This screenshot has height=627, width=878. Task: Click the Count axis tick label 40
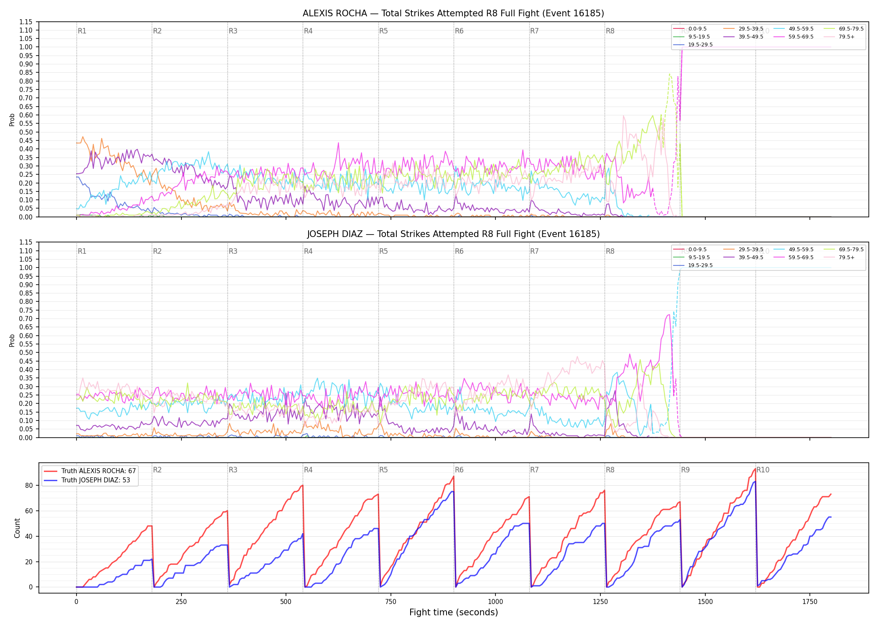coord(29,536)
